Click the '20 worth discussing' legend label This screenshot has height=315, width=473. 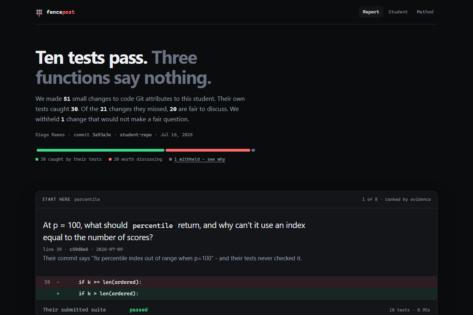click(138, 159)
